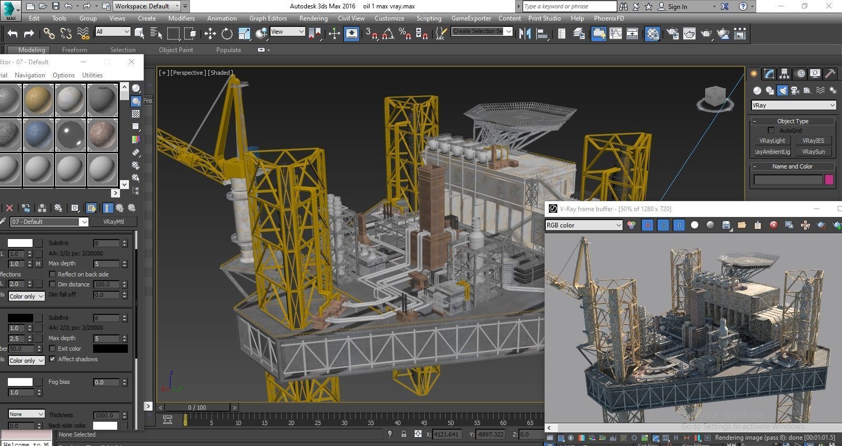Open Render Setup dialog
This screenshot has width=842, height=446.
(x=672, y=34)
